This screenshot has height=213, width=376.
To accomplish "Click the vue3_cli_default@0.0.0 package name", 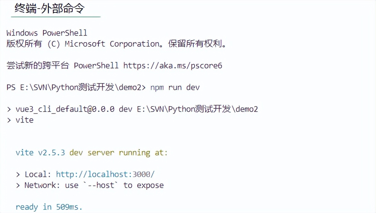I will 65,109.
